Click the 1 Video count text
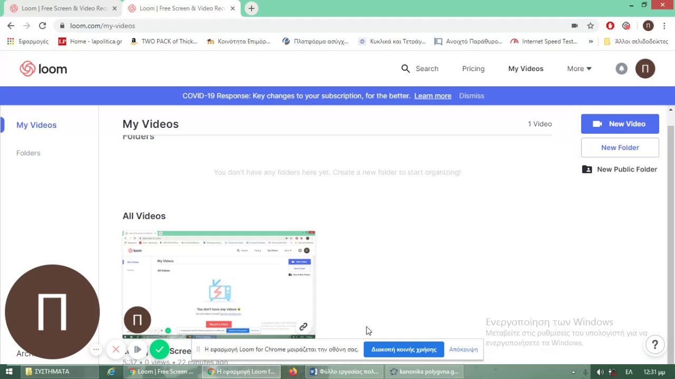The width and height of the screenshot is (675, 379). (539, 124)
